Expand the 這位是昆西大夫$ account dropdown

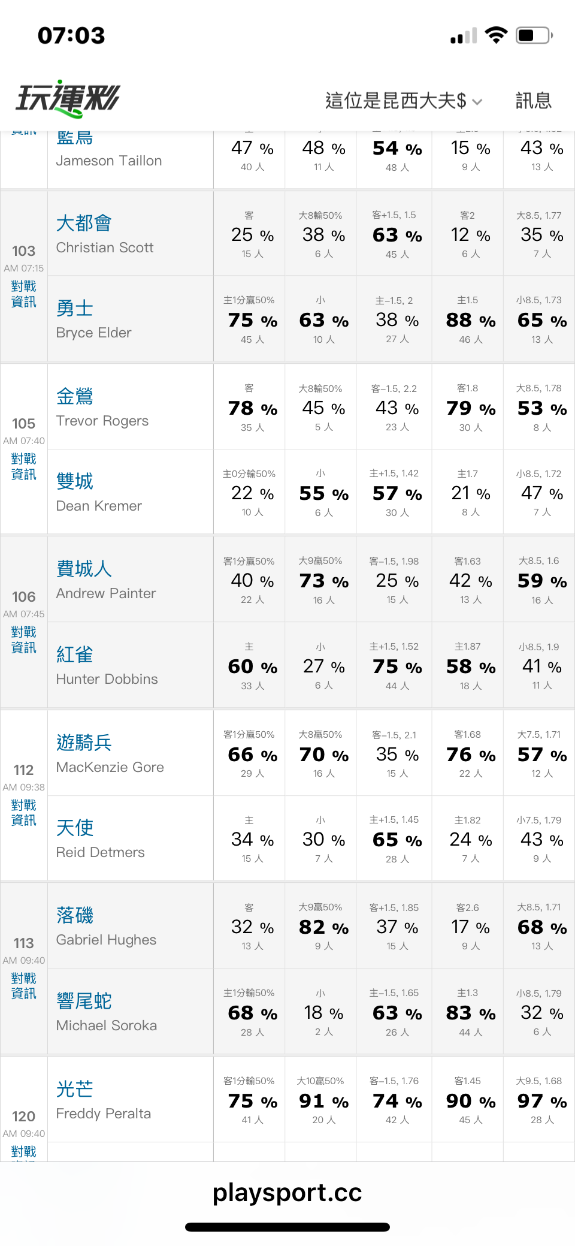coord(404,101)
